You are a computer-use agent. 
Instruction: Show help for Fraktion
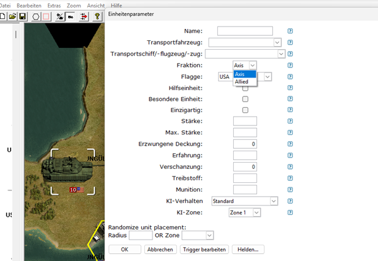tap(290, 65)
